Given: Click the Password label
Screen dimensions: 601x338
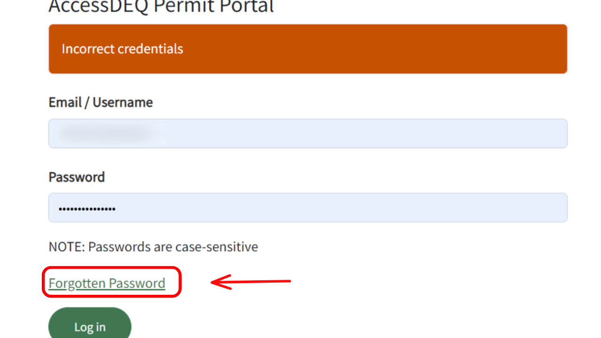Looking at the screenshot, I should 77,177.
